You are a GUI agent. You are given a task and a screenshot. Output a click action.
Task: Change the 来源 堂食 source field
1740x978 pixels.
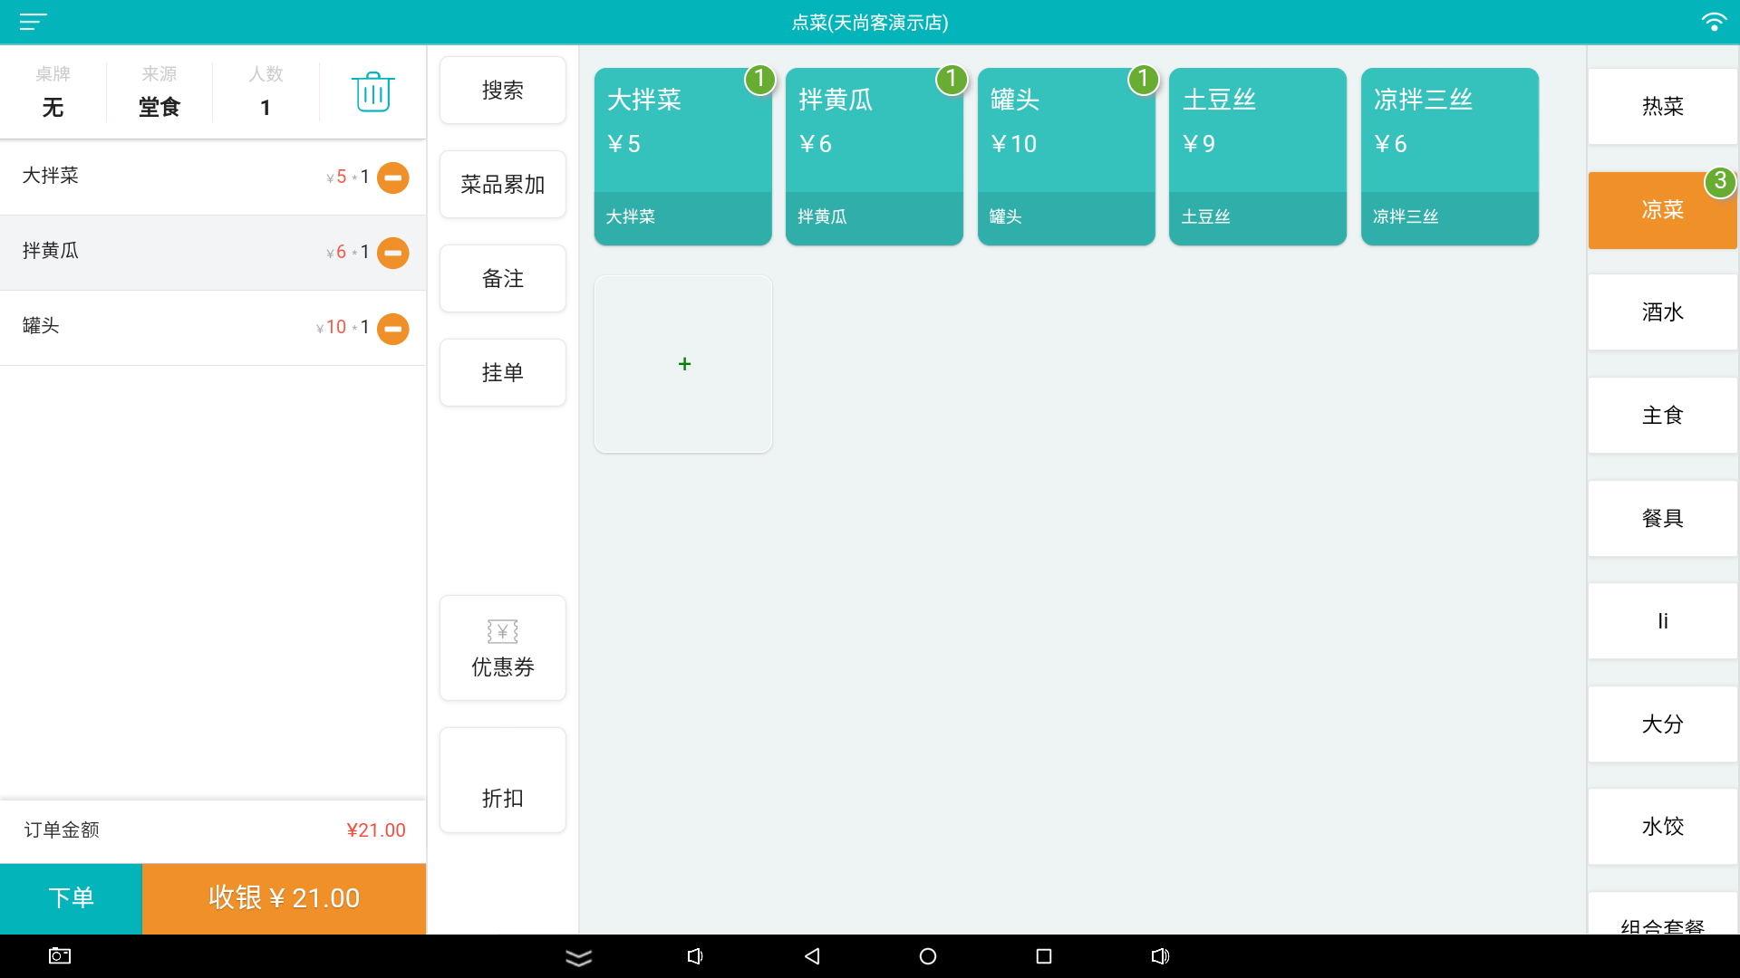point(159,91)
